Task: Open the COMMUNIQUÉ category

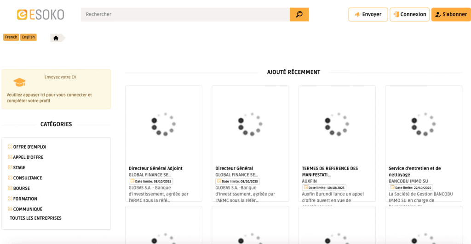Action: coord(28,209)
